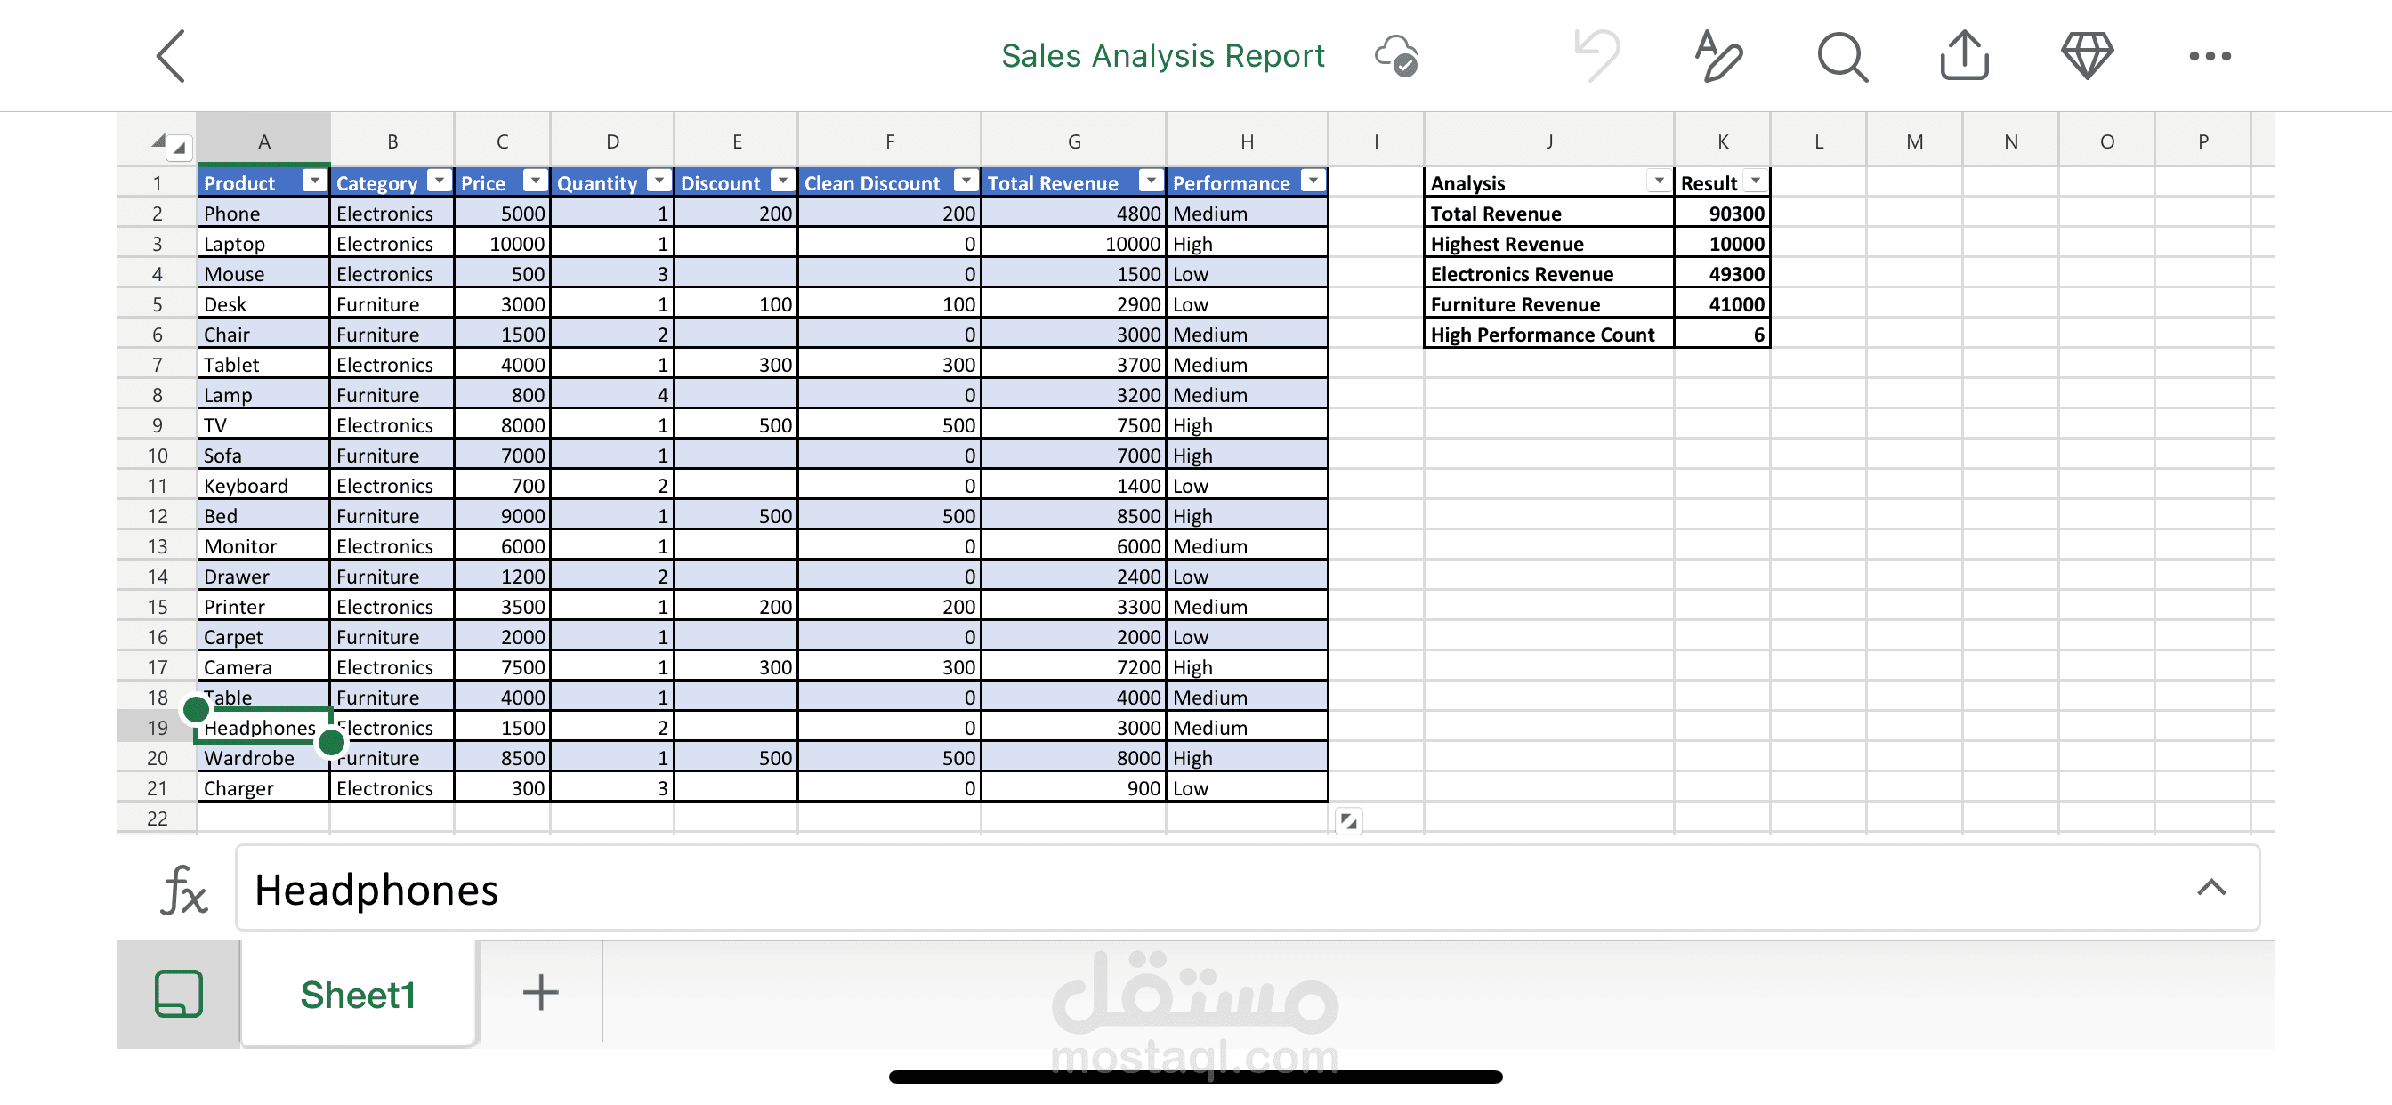
Task: Open Performance column filter dropdown
Action: tap(1313, 181)
